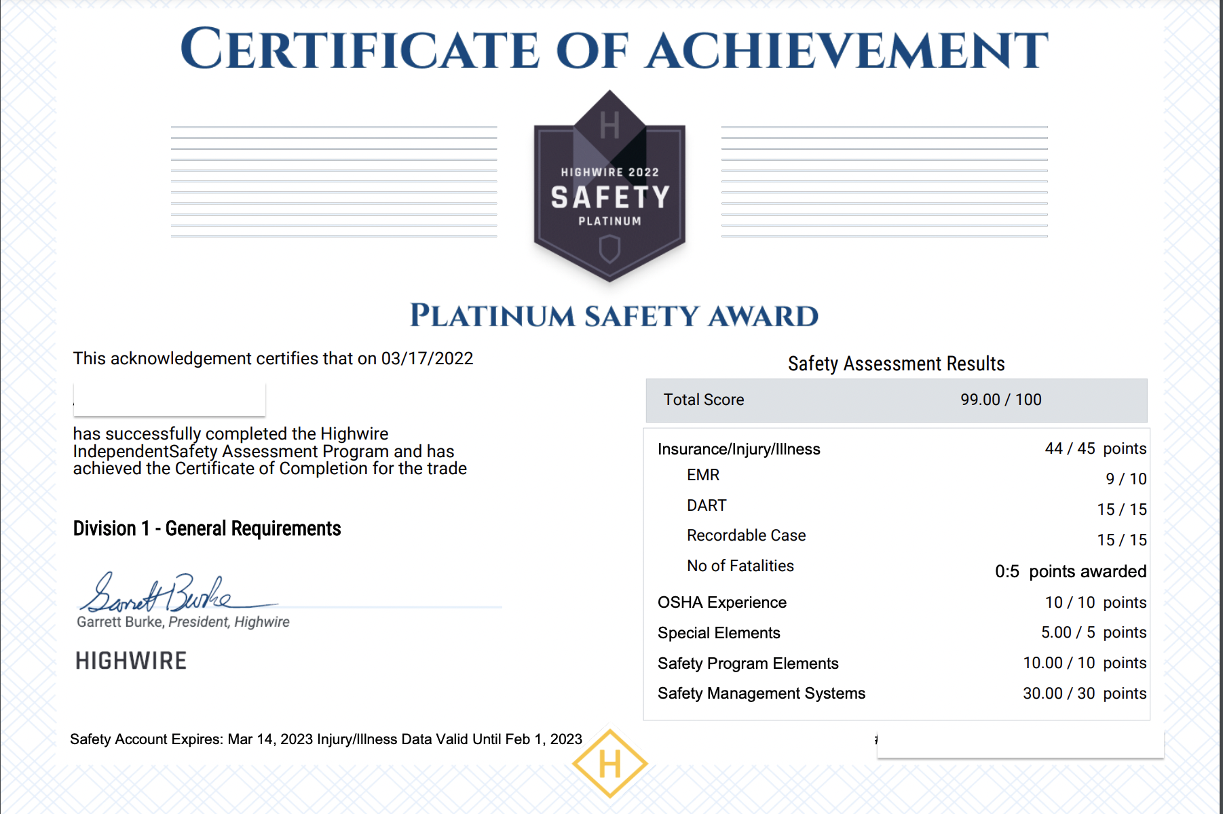Click the 30.00 / 30 points value
Screen dimensions: 1223x814
(x=1085, y=693)
